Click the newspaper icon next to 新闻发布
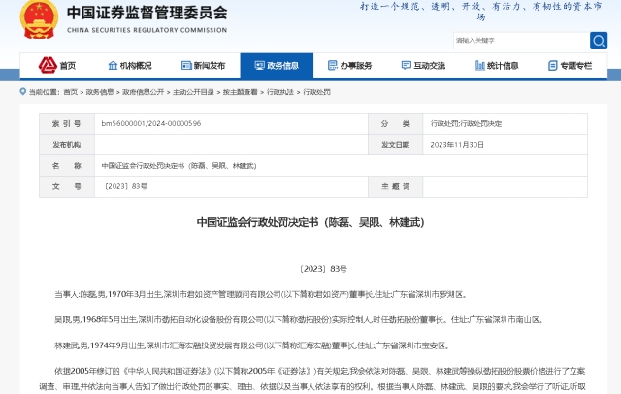The image size is (621, 394). click(x=186, y=66)
